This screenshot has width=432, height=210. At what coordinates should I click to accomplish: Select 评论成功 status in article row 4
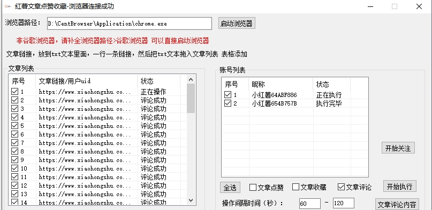(x=154, y=117)
